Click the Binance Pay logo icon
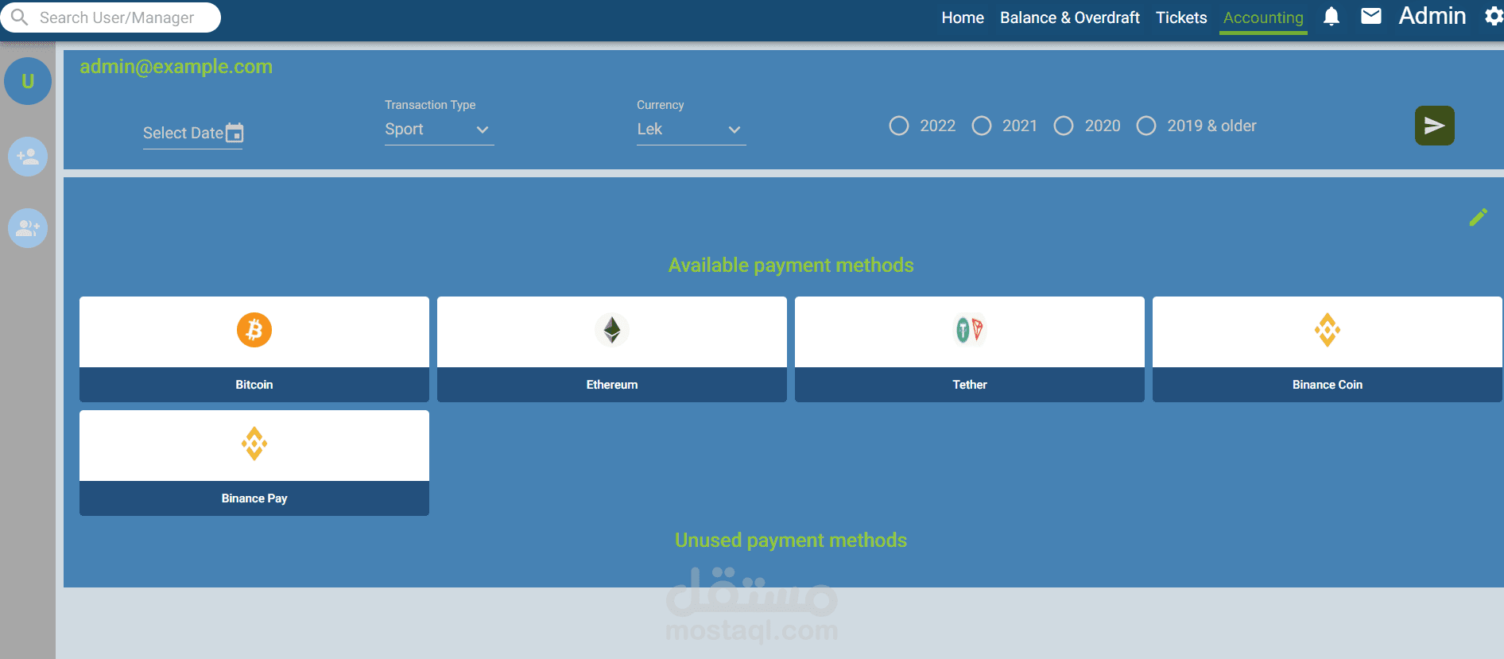 (254, 444)
